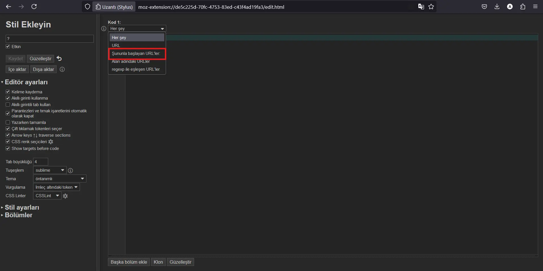Toggle auto-close parentheses and quotes checkbox

tap(8, 113)
